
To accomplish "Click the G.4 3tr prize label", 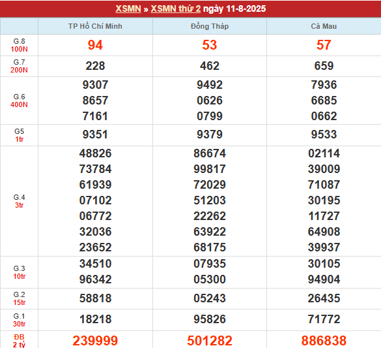I will [x=19, y=201].
